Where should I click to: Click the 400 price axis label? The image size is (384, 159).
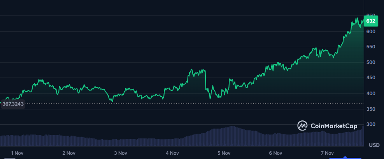[370, 94]
